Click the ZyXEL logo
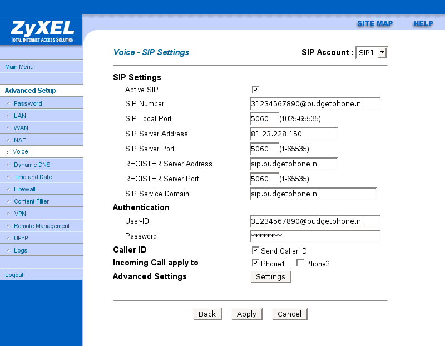Image resolution: width=445 pixels, height=346 pixels. [x=41, y=30]
